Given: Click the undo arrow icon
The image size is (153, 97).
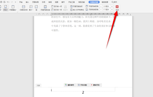Looking at the screenshot, I should tap(8, 2).
